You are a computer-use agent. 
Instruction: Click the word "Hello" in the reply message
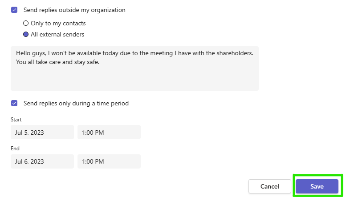[x=24, y=53]
